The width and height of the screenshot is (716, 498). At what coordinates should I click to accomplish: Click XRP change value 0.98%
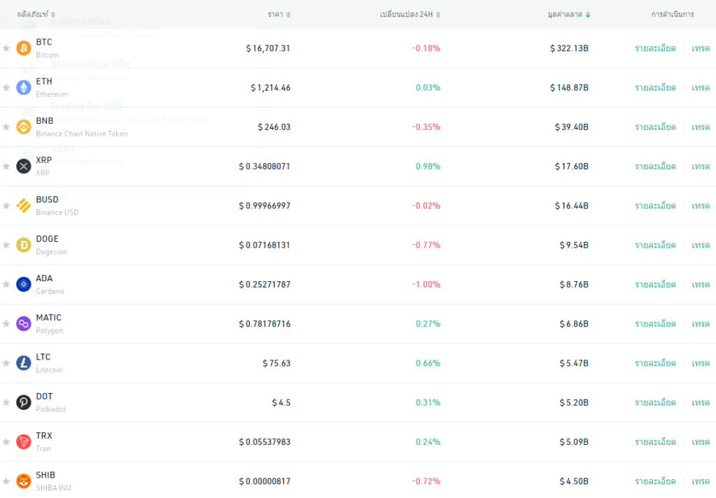[x=428, y=166]
